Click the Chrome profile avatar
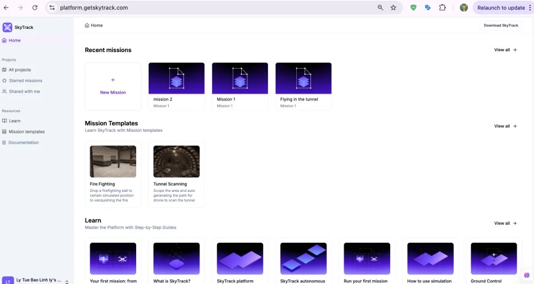 (x=464, y=8)
